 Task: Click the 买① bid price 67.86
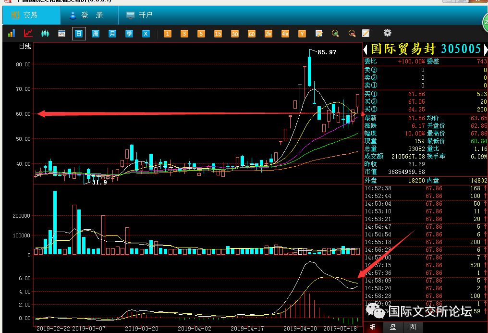pyautogui.click(x=416, y=94)
